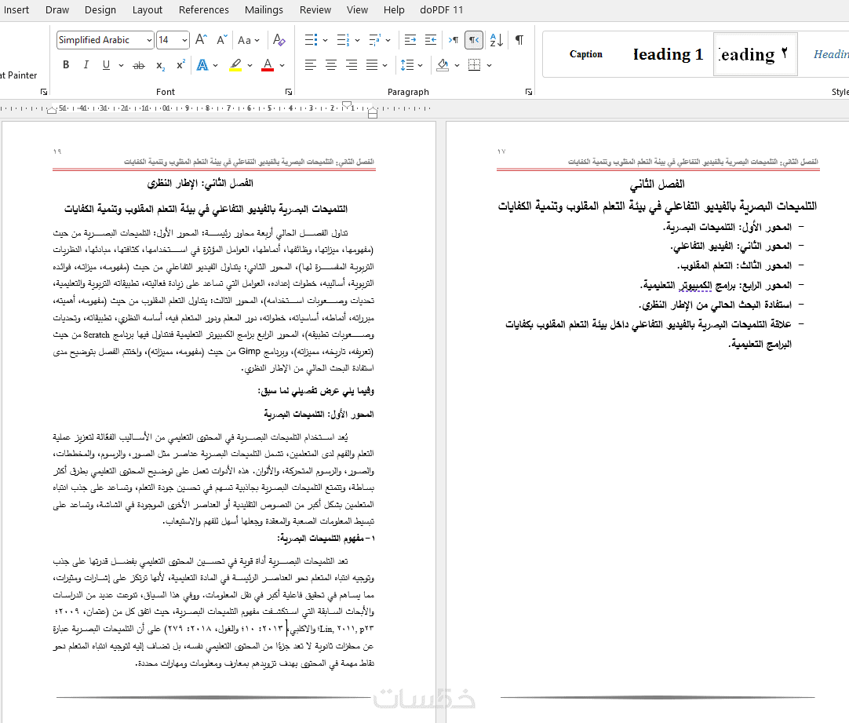Expand justify options dropdown arrow
Viewport: 849px width, 723px height.
point(385,65)
